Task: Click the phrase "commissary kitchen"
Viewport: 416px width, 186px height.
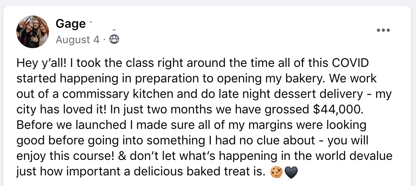Action: click(101, 95)
